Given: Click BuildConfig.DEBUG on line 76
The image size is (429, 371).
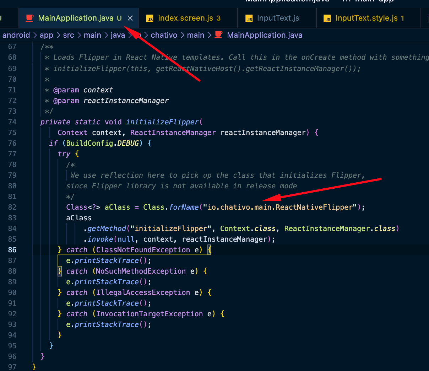Looking at the screenshot, I should 102,143.
